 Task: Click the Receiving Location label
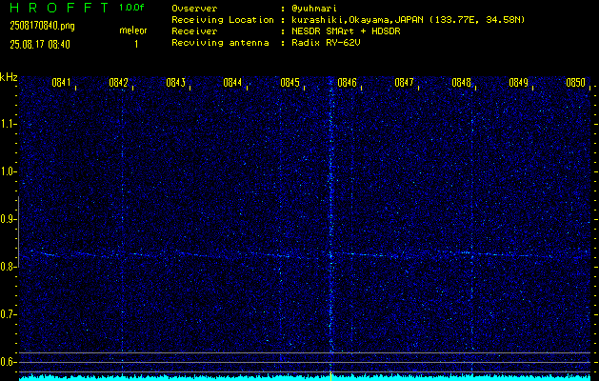click(x=223, y=20)
